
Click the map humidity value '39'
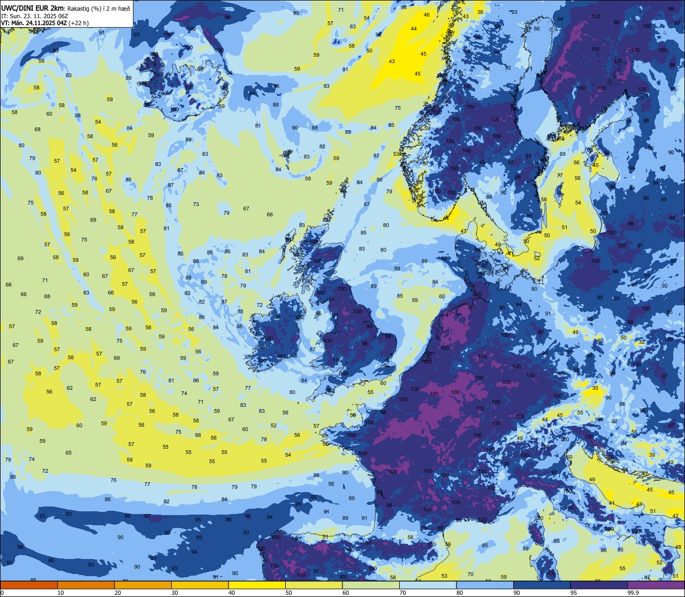tap(651, 455)
